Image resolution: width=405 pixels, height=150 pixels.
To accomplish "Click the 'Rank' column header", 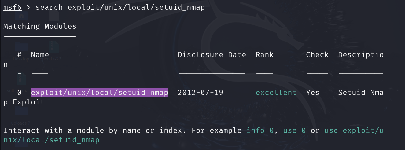I will [265, 55].
